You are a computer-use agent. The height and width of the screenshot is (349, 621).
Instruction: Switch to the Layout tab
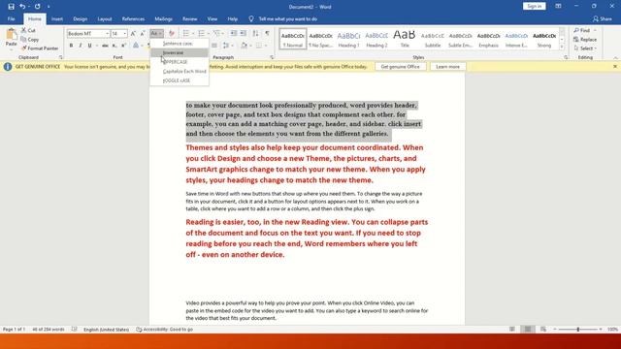click(x=105, y=18)
